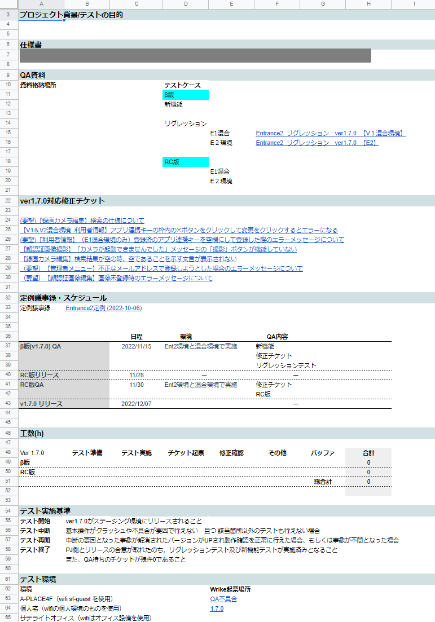
Task: Open 顔認証画像撮影 撮影ボタン ticket link
Action: coord(159,249)
